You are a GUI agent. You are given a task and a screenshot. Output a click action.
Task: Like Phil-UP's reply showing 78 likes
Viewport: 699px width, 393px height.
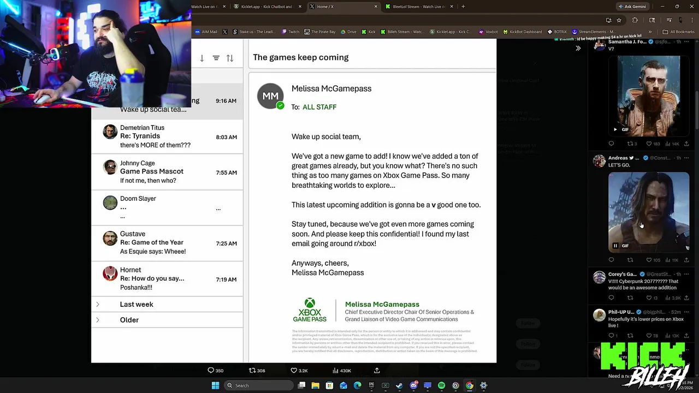(649, 335)
